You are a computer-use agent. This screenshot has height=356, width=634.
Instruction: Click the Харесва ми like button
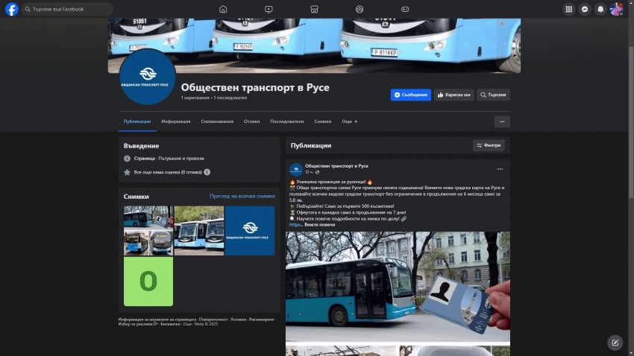454,95
